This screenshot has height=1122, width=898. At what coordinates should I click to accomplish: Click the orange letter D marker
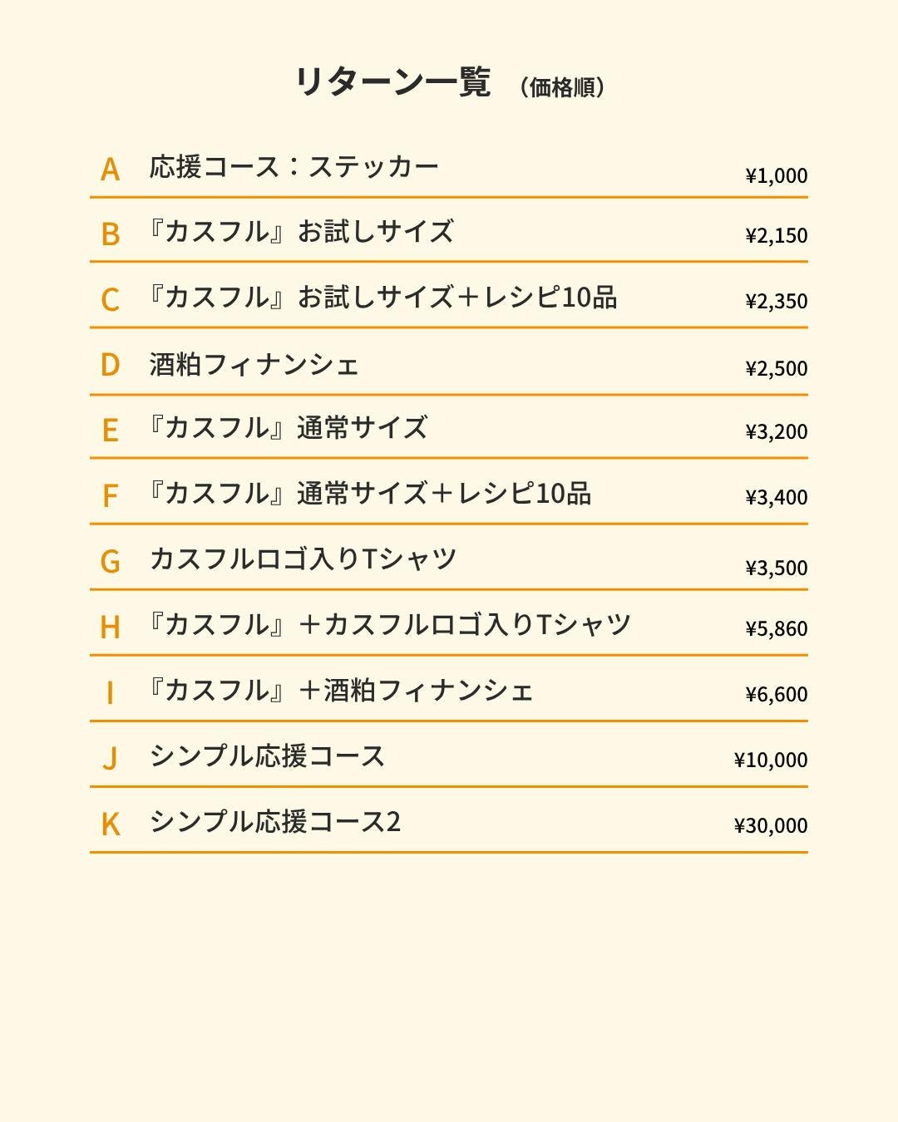point(110,365)
